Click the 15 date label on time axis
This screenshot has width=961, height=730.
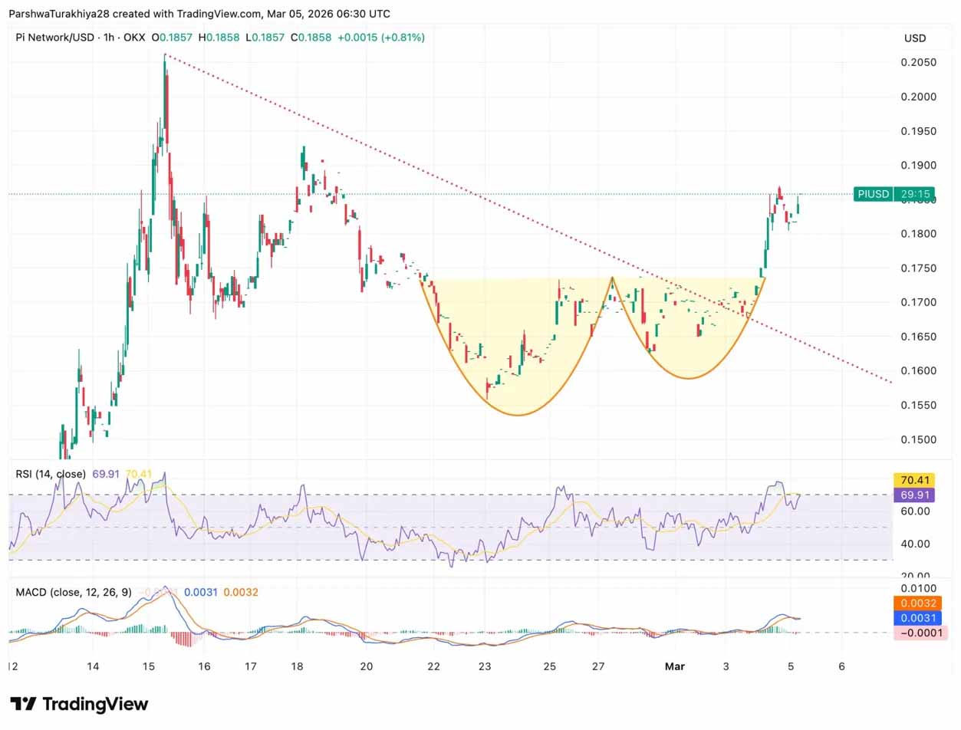pyautogui.click(x=148, y=666)
